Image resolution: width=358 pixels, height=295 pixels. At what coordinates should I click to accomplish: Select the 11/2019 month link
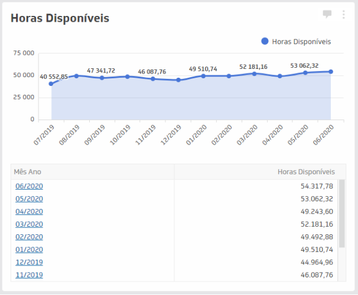click(x=29, y=275)
